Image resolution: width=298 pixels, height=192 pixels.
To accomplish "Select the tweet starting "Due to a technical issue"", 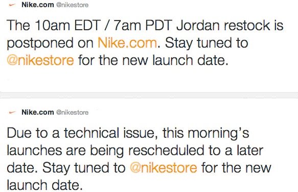I will [x=149, y=145].
